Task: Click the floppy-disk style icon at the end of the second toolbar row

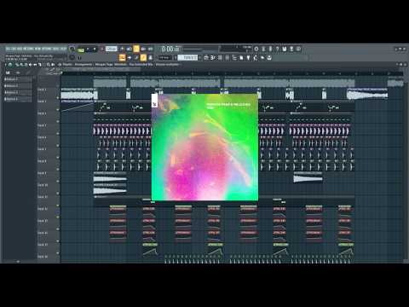Action: 269,58
